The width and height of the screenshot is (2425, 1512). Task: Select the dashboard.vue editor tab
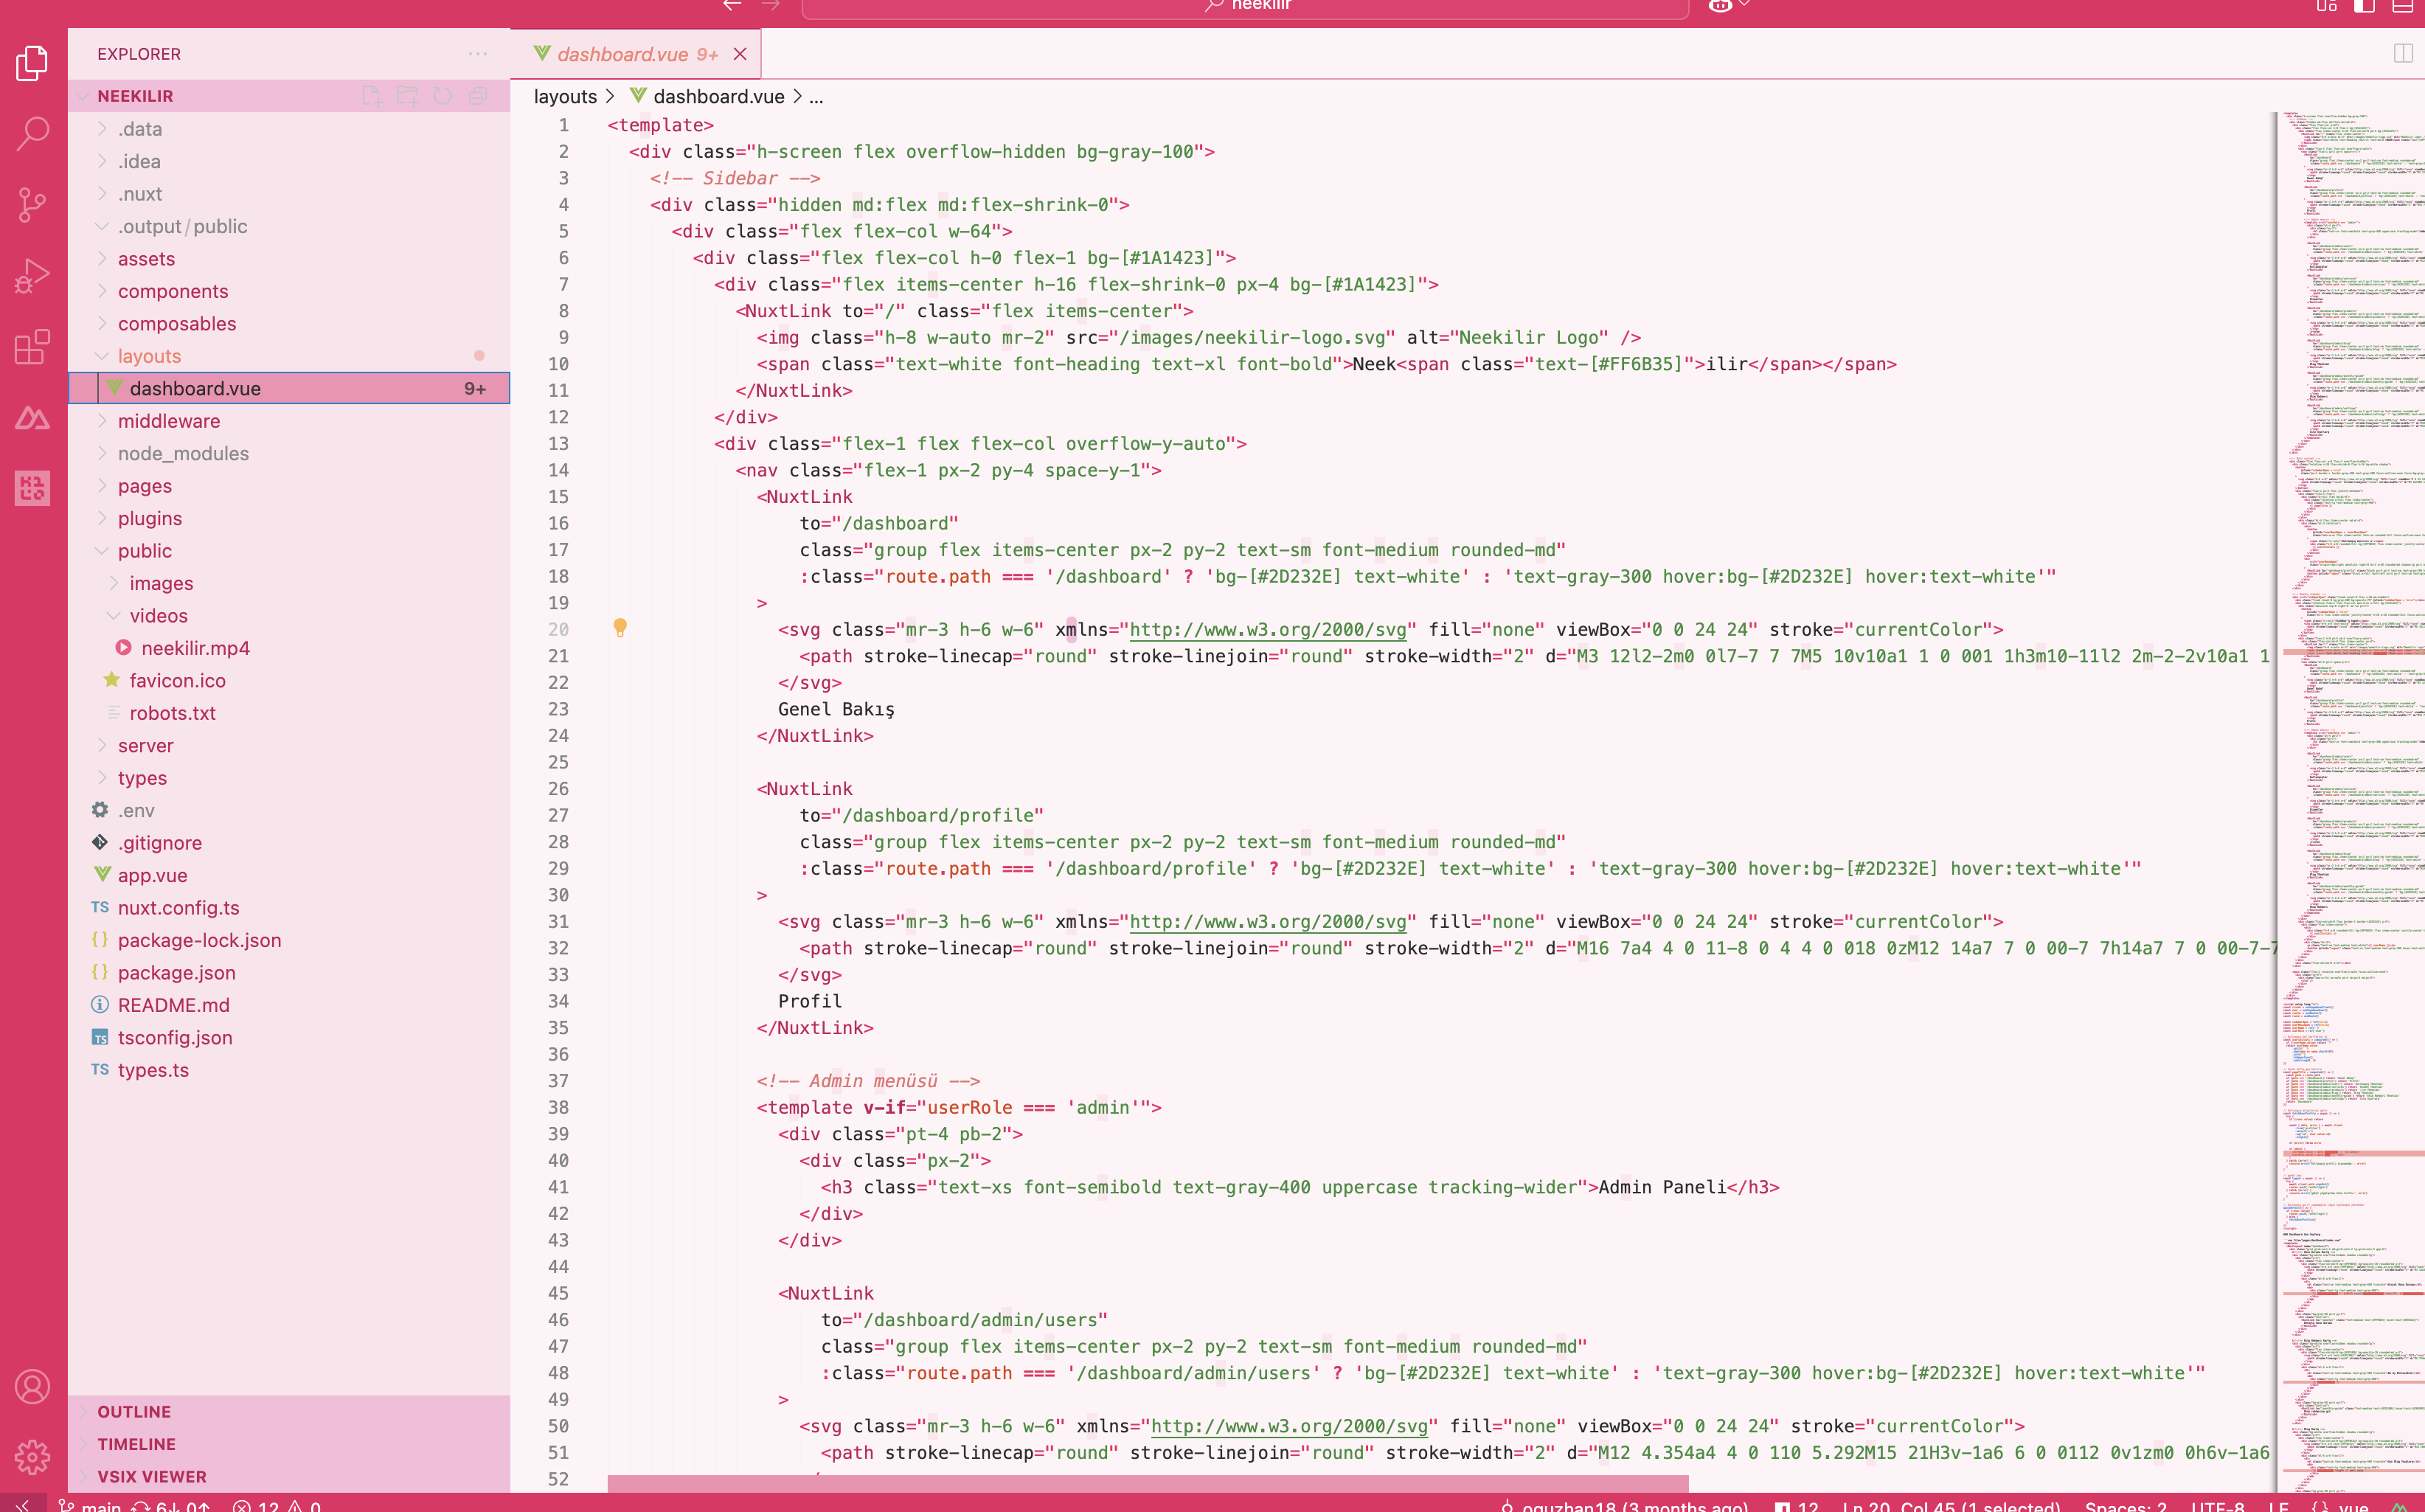tap(622, 54)
